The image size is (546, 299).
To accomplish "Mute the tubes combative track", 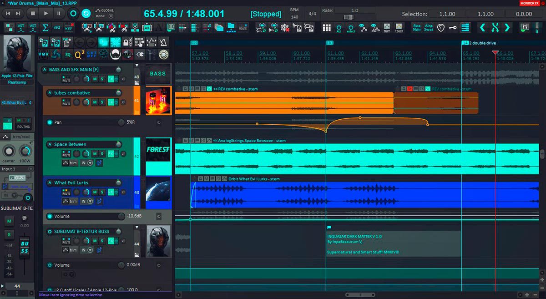I will point(95,102).
